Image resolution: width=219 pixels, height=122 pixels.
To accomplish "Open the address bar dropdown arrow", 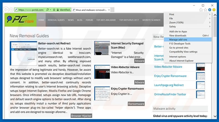I will click(50, 10).
